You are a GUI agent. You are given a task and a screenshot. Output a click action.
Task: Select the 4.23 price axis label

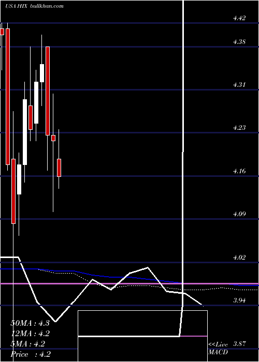[x=239, y=128]
